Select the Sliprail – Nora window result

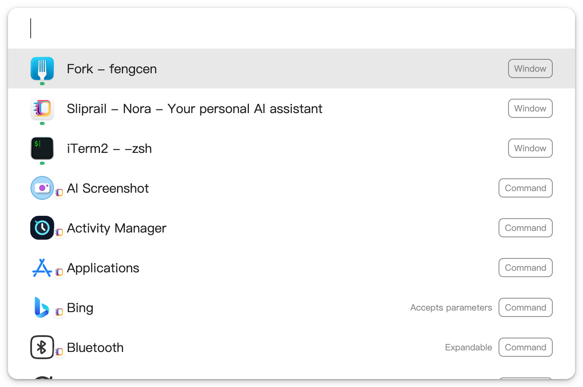(x=291, y=108)
